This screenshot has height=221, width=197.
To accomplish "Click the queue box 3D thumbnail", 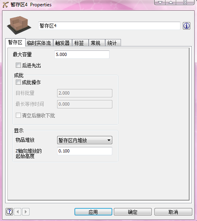I will [x=19, y=25].
